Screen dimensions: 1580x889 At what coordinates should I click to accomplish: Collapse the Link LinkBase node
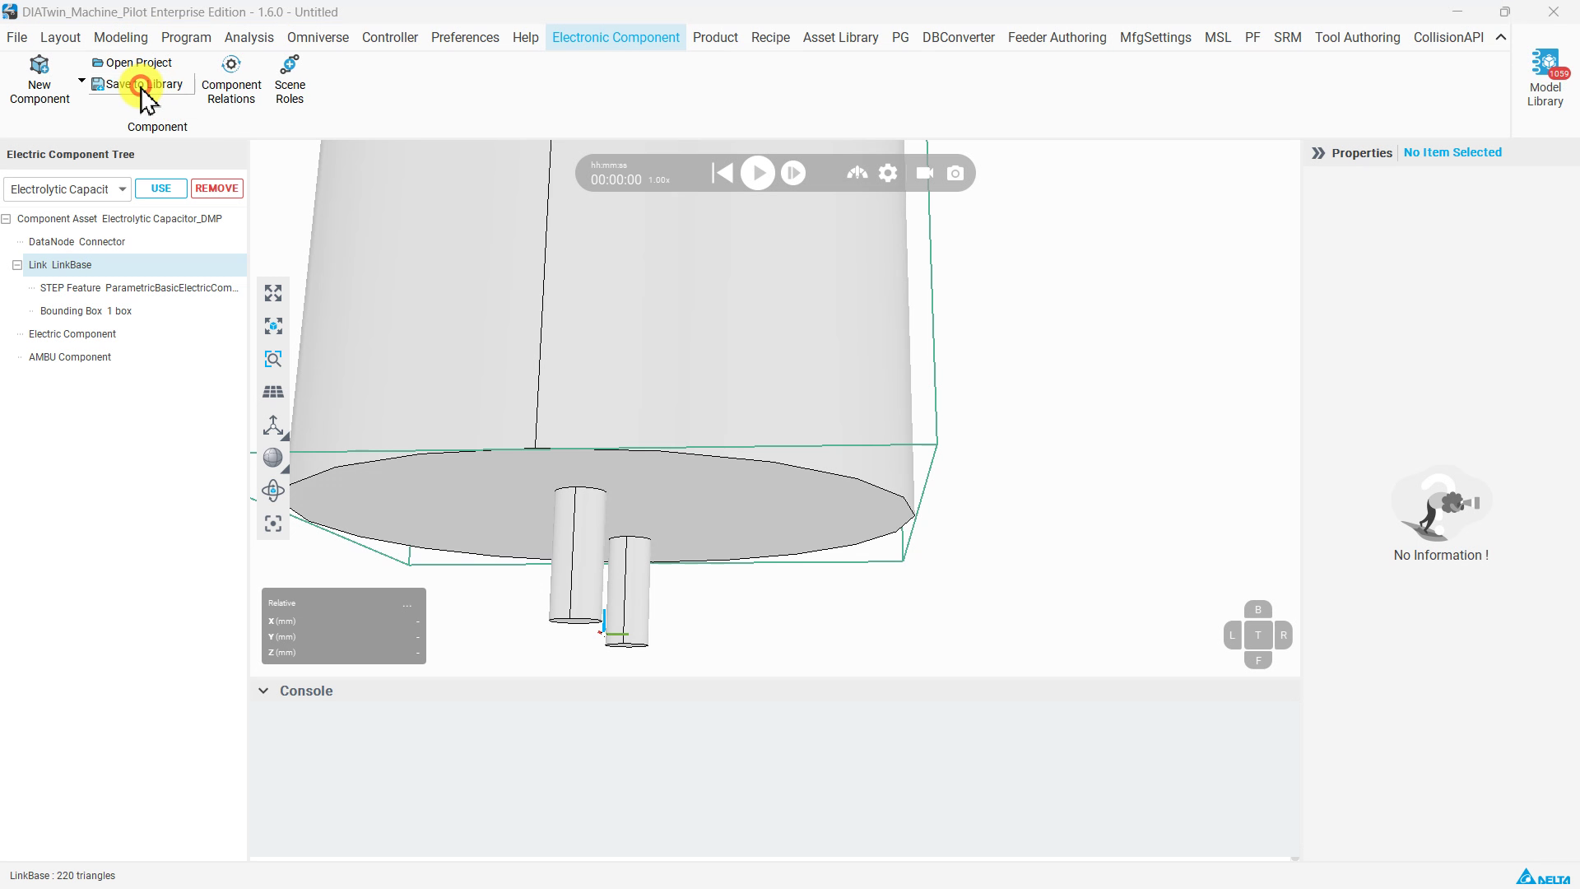coord(17,265)
